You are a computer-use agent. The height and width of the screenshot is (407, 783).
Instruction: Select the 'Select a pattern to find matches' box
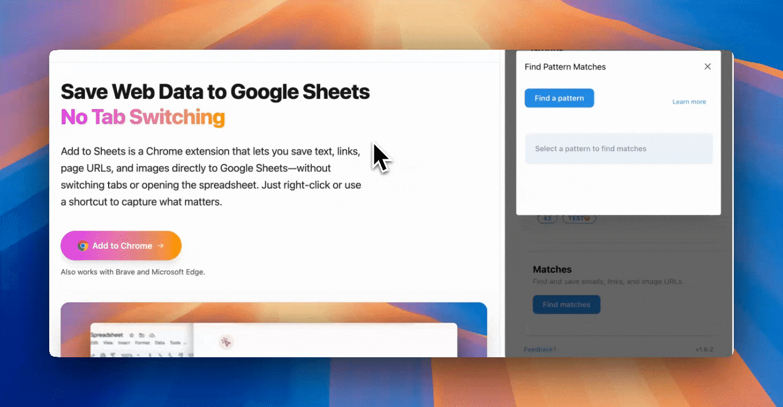pos(618,149)
